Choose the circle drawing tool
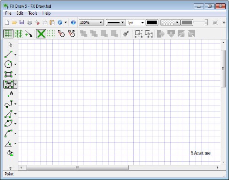This screenshot has height=180, width=229. click(x=8, y=64)
